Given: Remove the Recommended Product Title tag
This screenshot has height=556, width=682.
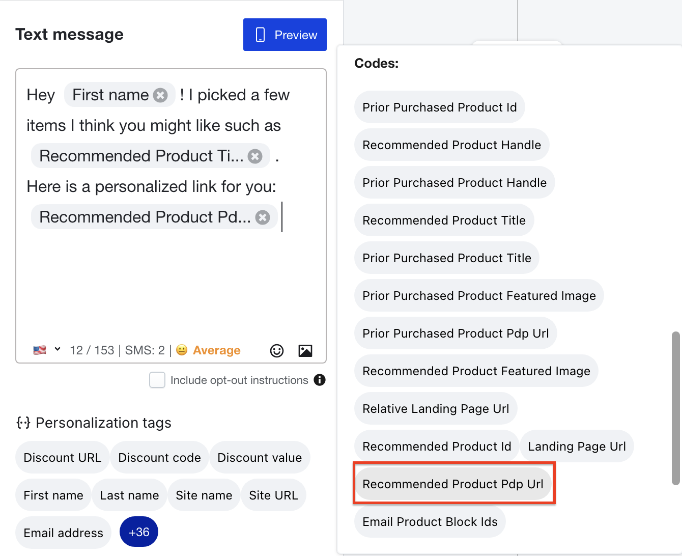Looking at the screenshot, I should pos(255,156).
